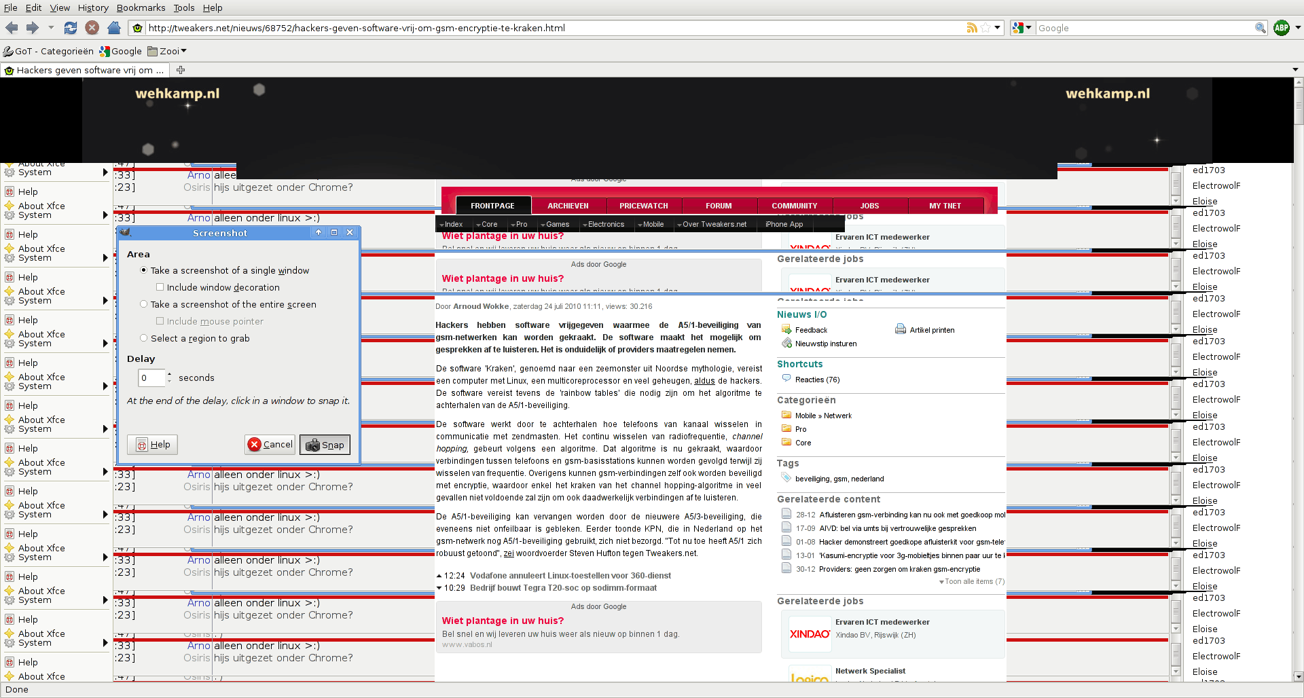Open the Tools menu
1304x698 pixels.
pyautogui.click(x=183, y=7)
